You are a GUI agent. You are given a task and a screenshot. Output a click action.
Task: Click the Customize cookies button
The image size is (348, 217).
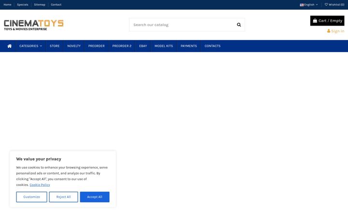31,197
